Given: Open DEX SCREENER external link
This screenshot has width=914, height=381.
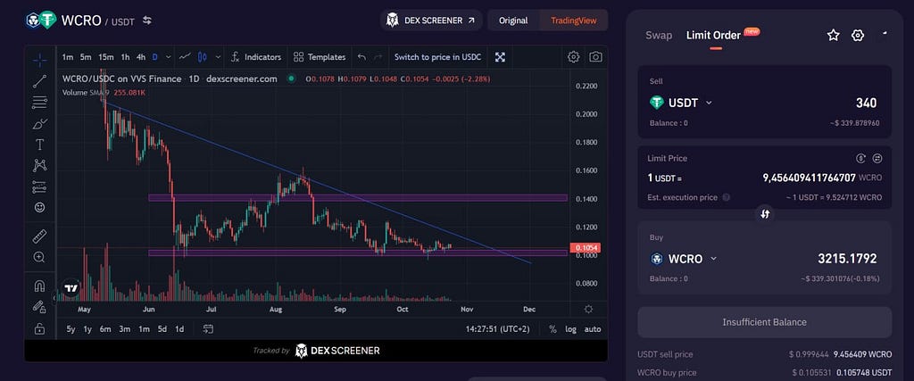Looking at the screenshot, I should click(x=431, y=21).
